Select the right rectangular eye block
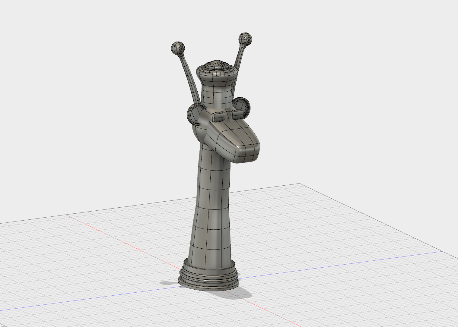Screen dimensions: 458x327 point(237,115)
